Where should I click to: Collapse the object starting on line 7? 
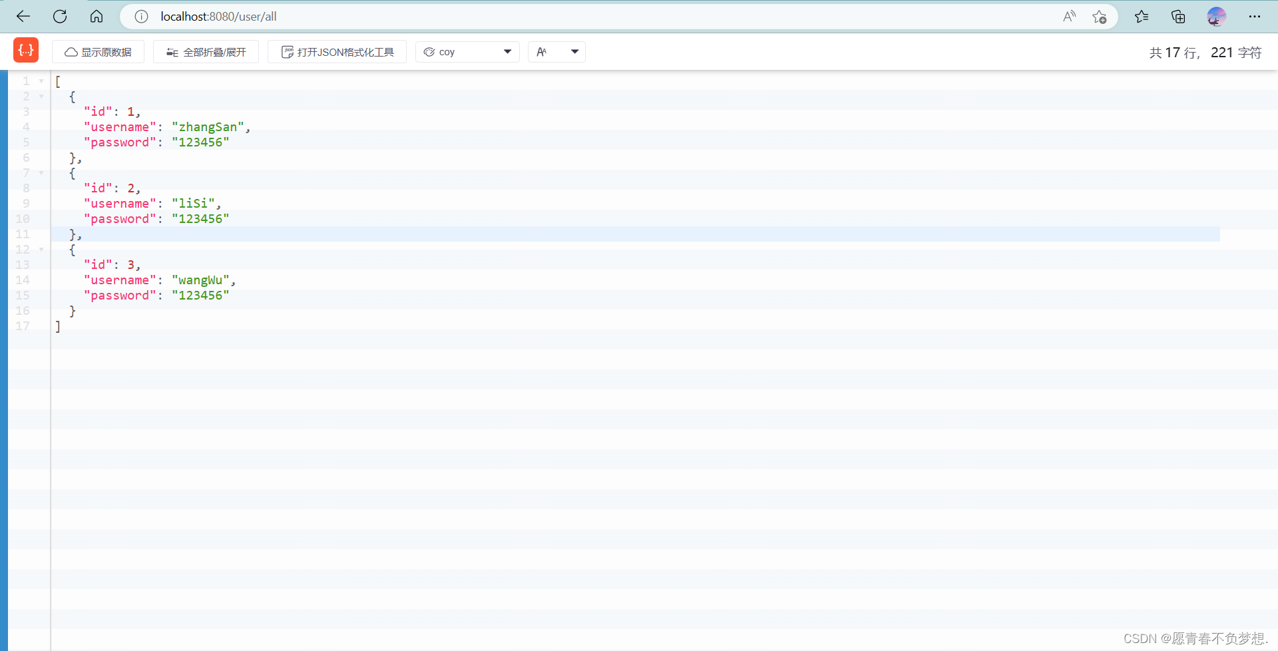(41, 173)
